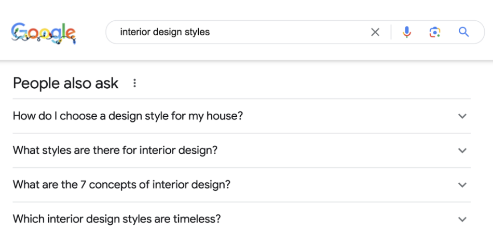Expand chevron for '7 concepts' question
The image size is (493, 233).
(462, 185)
